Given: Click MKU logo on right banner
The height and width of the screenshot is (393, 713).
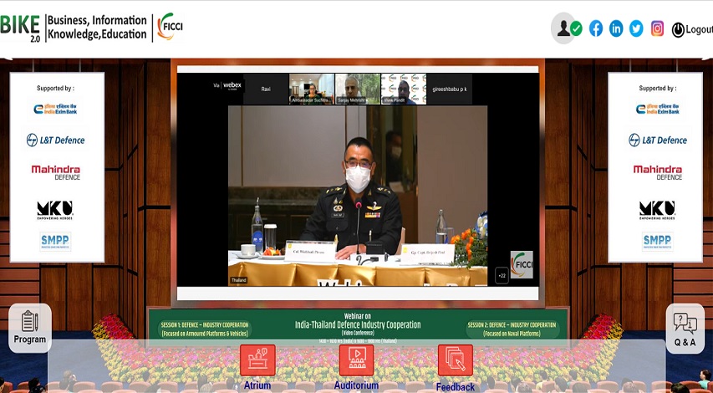Looking at the screenshot, I should pos(657,210).
